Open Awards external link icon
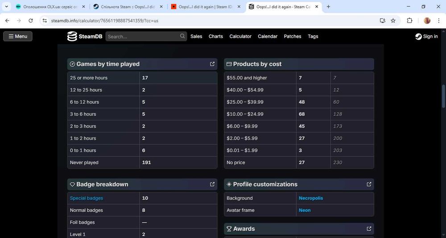Screen dimensions: 446x238 (369, 229)
